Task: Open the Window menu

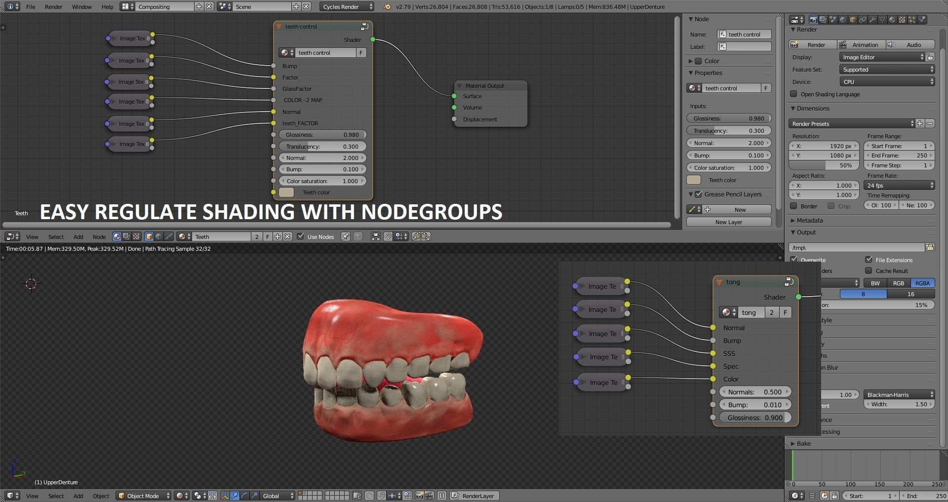Action: [x=81, y=6]
